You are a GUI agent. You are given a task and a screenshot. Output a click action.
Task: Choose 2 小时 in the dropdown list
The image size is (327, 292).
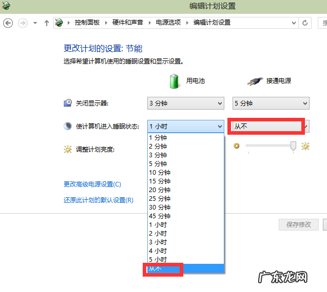[x=186, y=234]
